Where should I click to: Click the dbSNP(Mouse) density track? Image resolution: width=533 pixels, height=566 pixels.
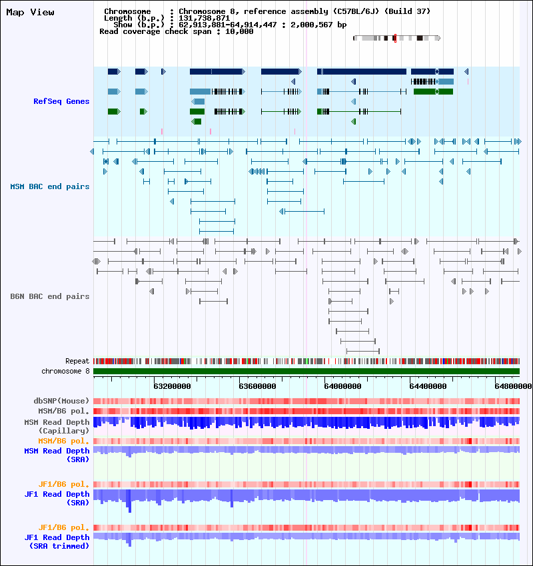click(x=306, y=401)
